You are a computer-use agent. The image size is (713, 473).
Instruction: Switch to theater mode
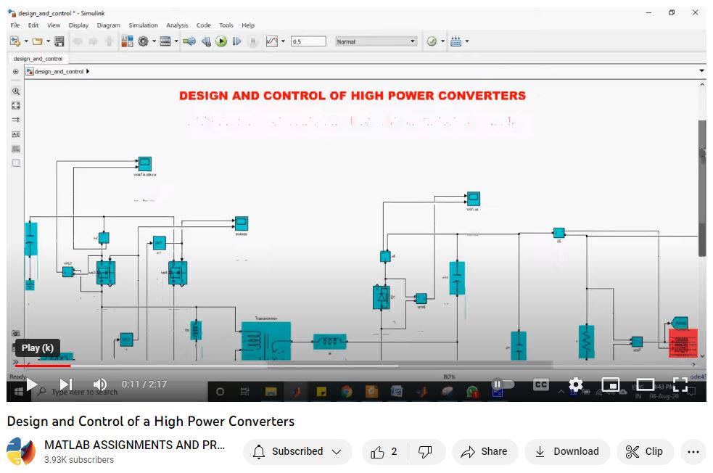click(646, 384)
